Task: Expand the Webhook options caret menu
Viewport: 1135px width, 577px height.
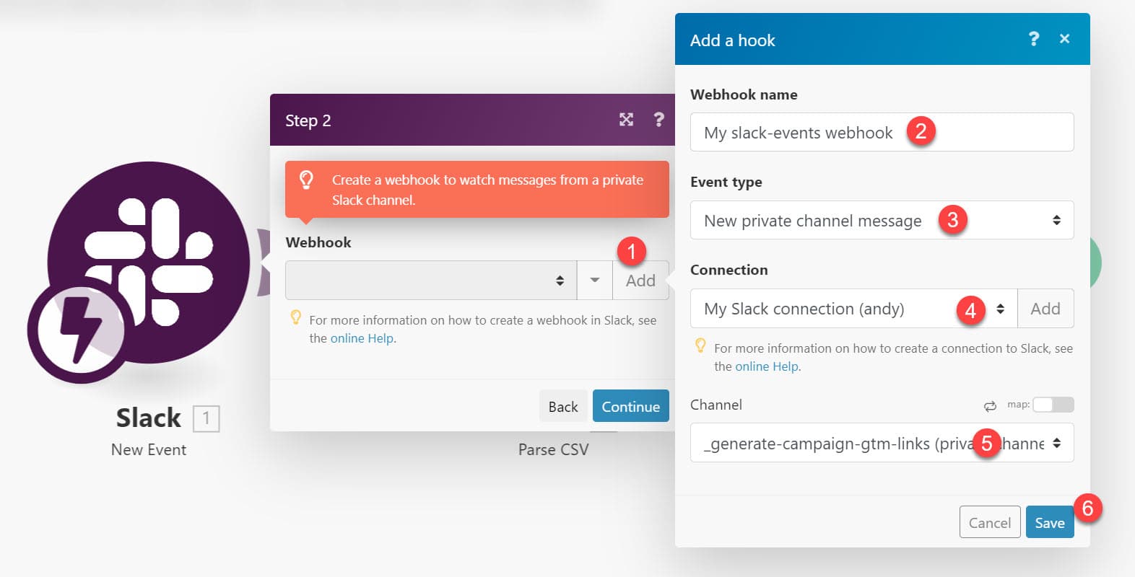Action: pyautogui.click(x=595, y=281)
